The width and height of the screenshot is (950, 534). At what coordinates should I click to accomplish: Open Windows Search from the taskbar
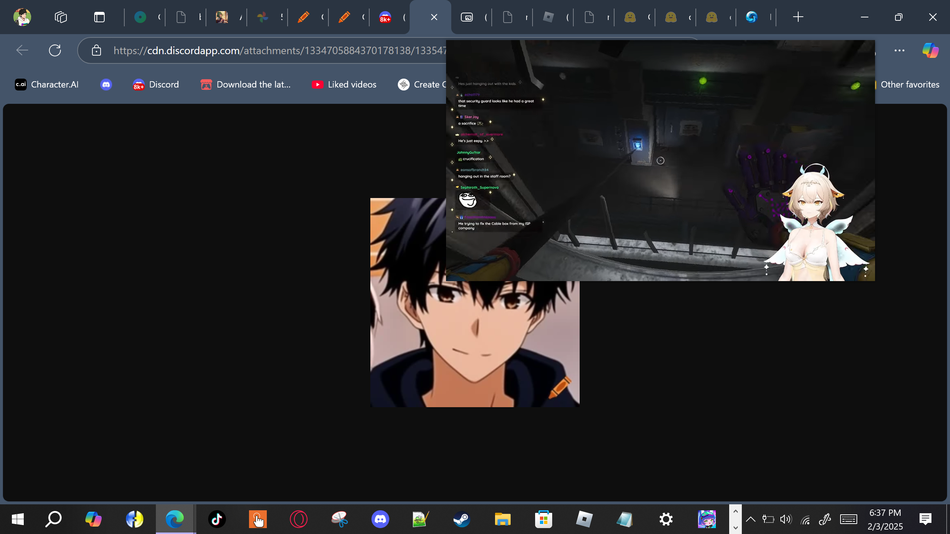pos(53,519)
